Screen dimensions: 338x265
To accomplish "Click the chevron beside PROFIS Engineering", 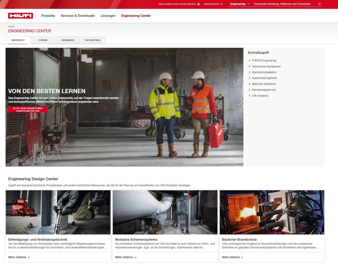I will pos(249,60).
